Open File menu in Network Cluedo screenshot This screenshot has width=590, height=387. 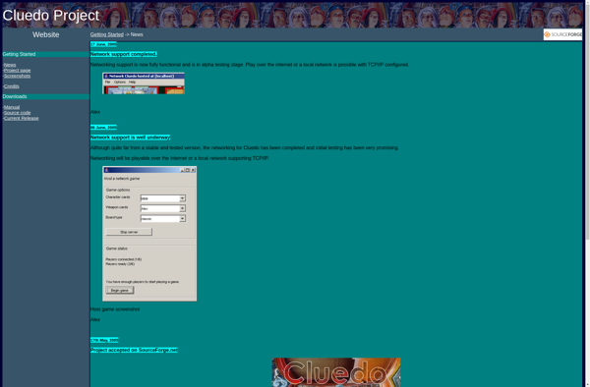(x=107, y=82)
